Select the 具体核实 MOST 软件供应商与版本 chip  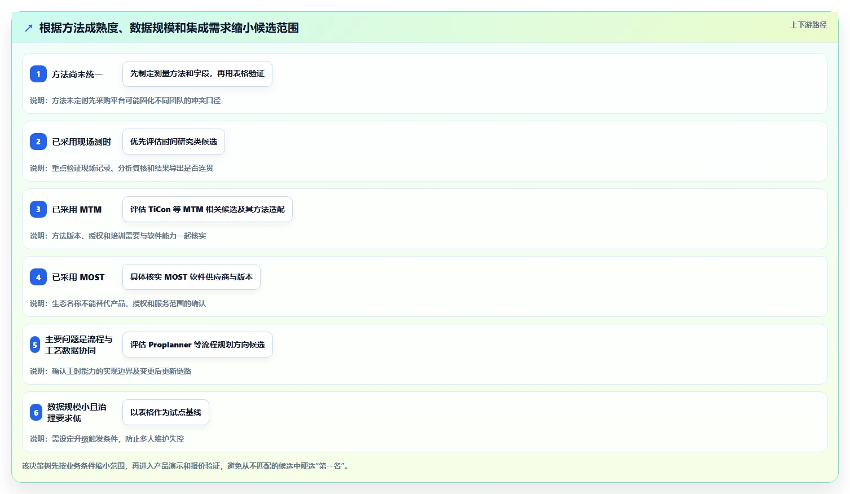point(191,277)
